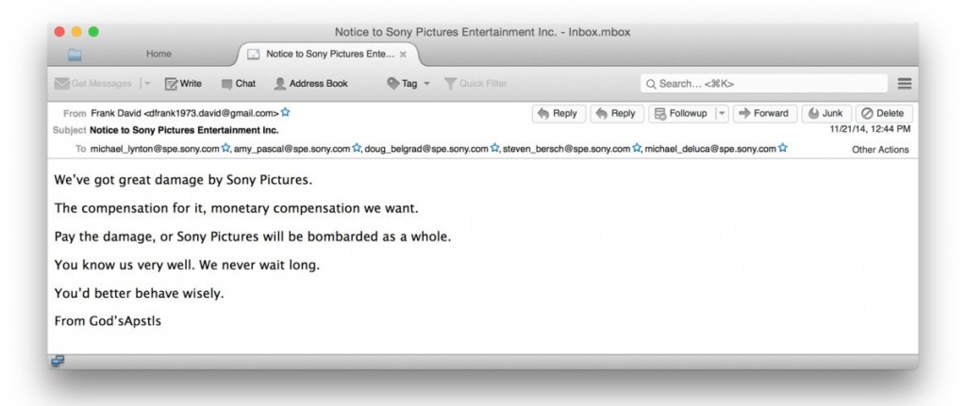Open the Chat tool
Image resolution: width=966 pixels, height=406 pixels.
pos(238,84)
